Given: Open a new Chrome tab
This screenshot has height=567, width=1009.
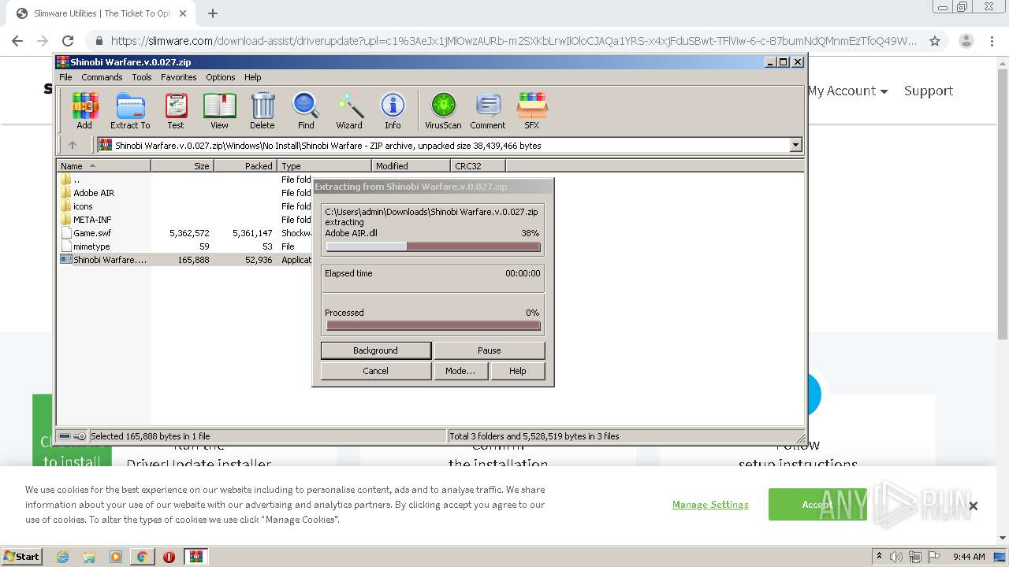Looking at the screenshot, I should [213, 13].
